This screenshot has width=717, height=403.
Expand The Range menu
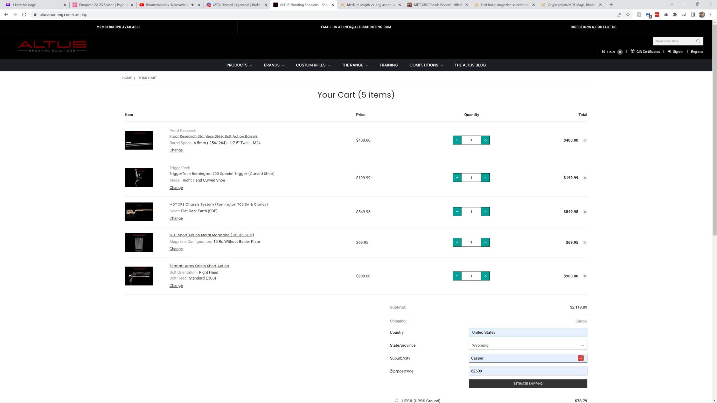(x=355, y=65)
